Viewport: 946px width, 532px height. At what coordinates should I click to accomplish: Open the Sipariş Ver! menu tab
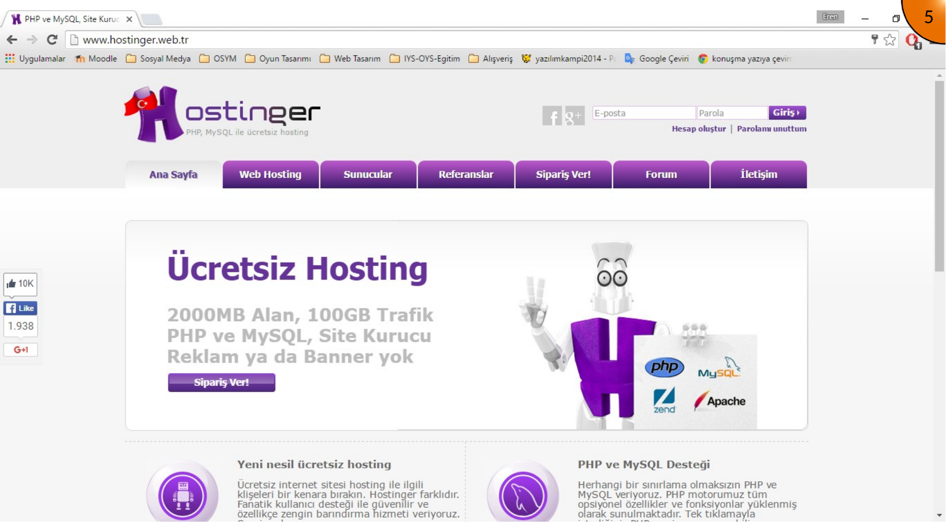coord(563,174)
